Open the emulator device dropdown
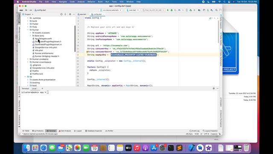The width and height of the screenshot is (273, 154). 153,10
